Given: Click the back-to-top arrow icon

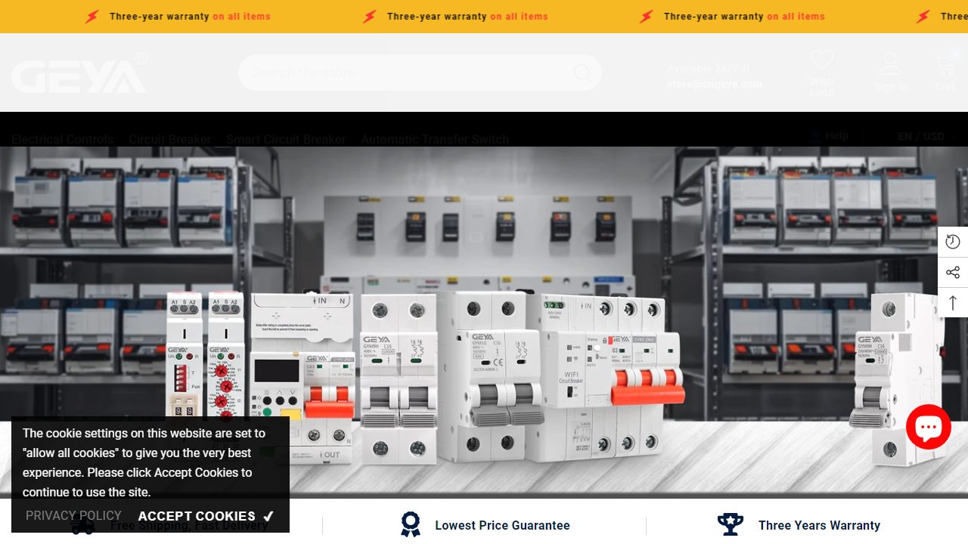Looking at the screenshot, I should pos(953,302).
